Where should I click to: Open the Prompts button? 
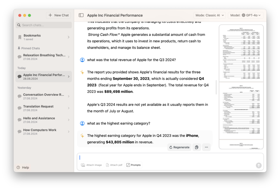[x=134, y=165]
